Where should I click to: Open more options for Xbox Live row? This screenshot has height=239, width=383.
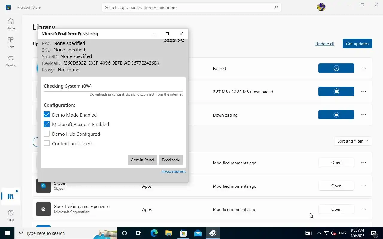[364, 209]
